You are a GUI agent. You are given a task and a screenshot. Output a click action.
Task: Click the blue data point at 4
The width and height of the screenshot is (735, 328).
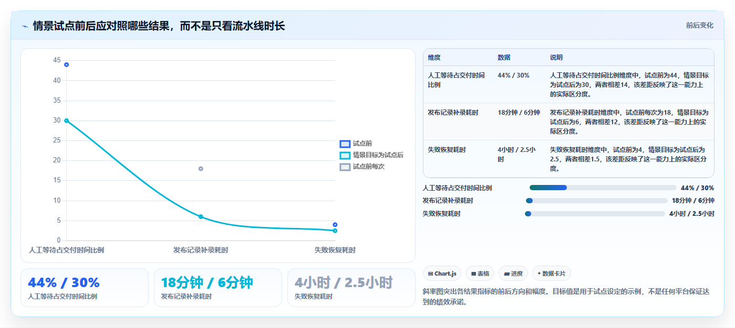[x=335, y=225]
